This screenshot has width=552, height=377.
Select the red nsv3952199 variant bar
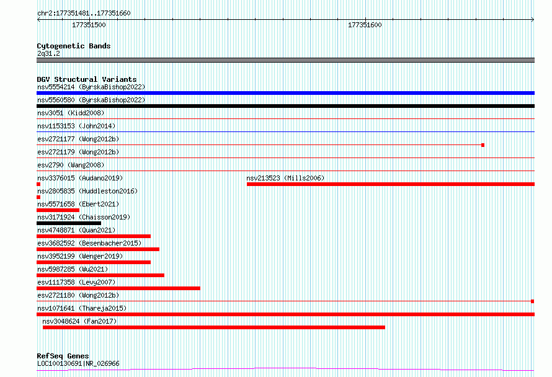[94, 262]
